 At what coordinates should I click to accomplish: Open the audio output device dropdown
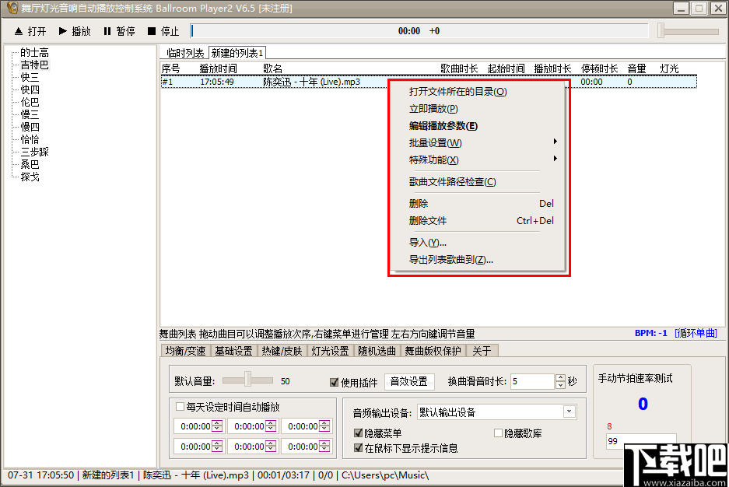point(570,412)
